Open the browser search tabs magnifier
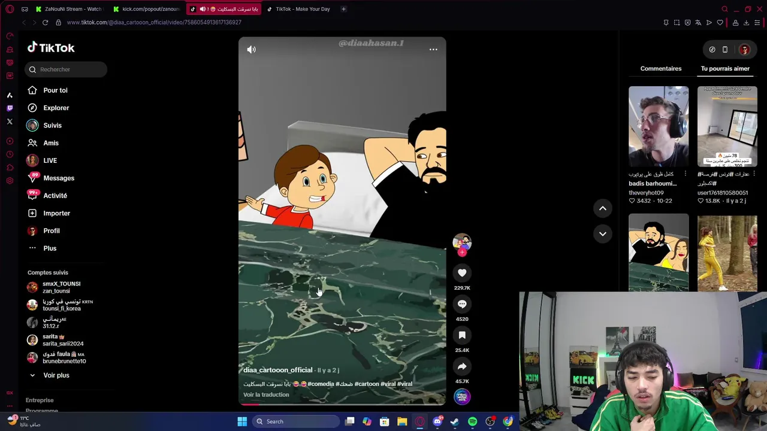The image size is (767, 431). coord(724,9)
